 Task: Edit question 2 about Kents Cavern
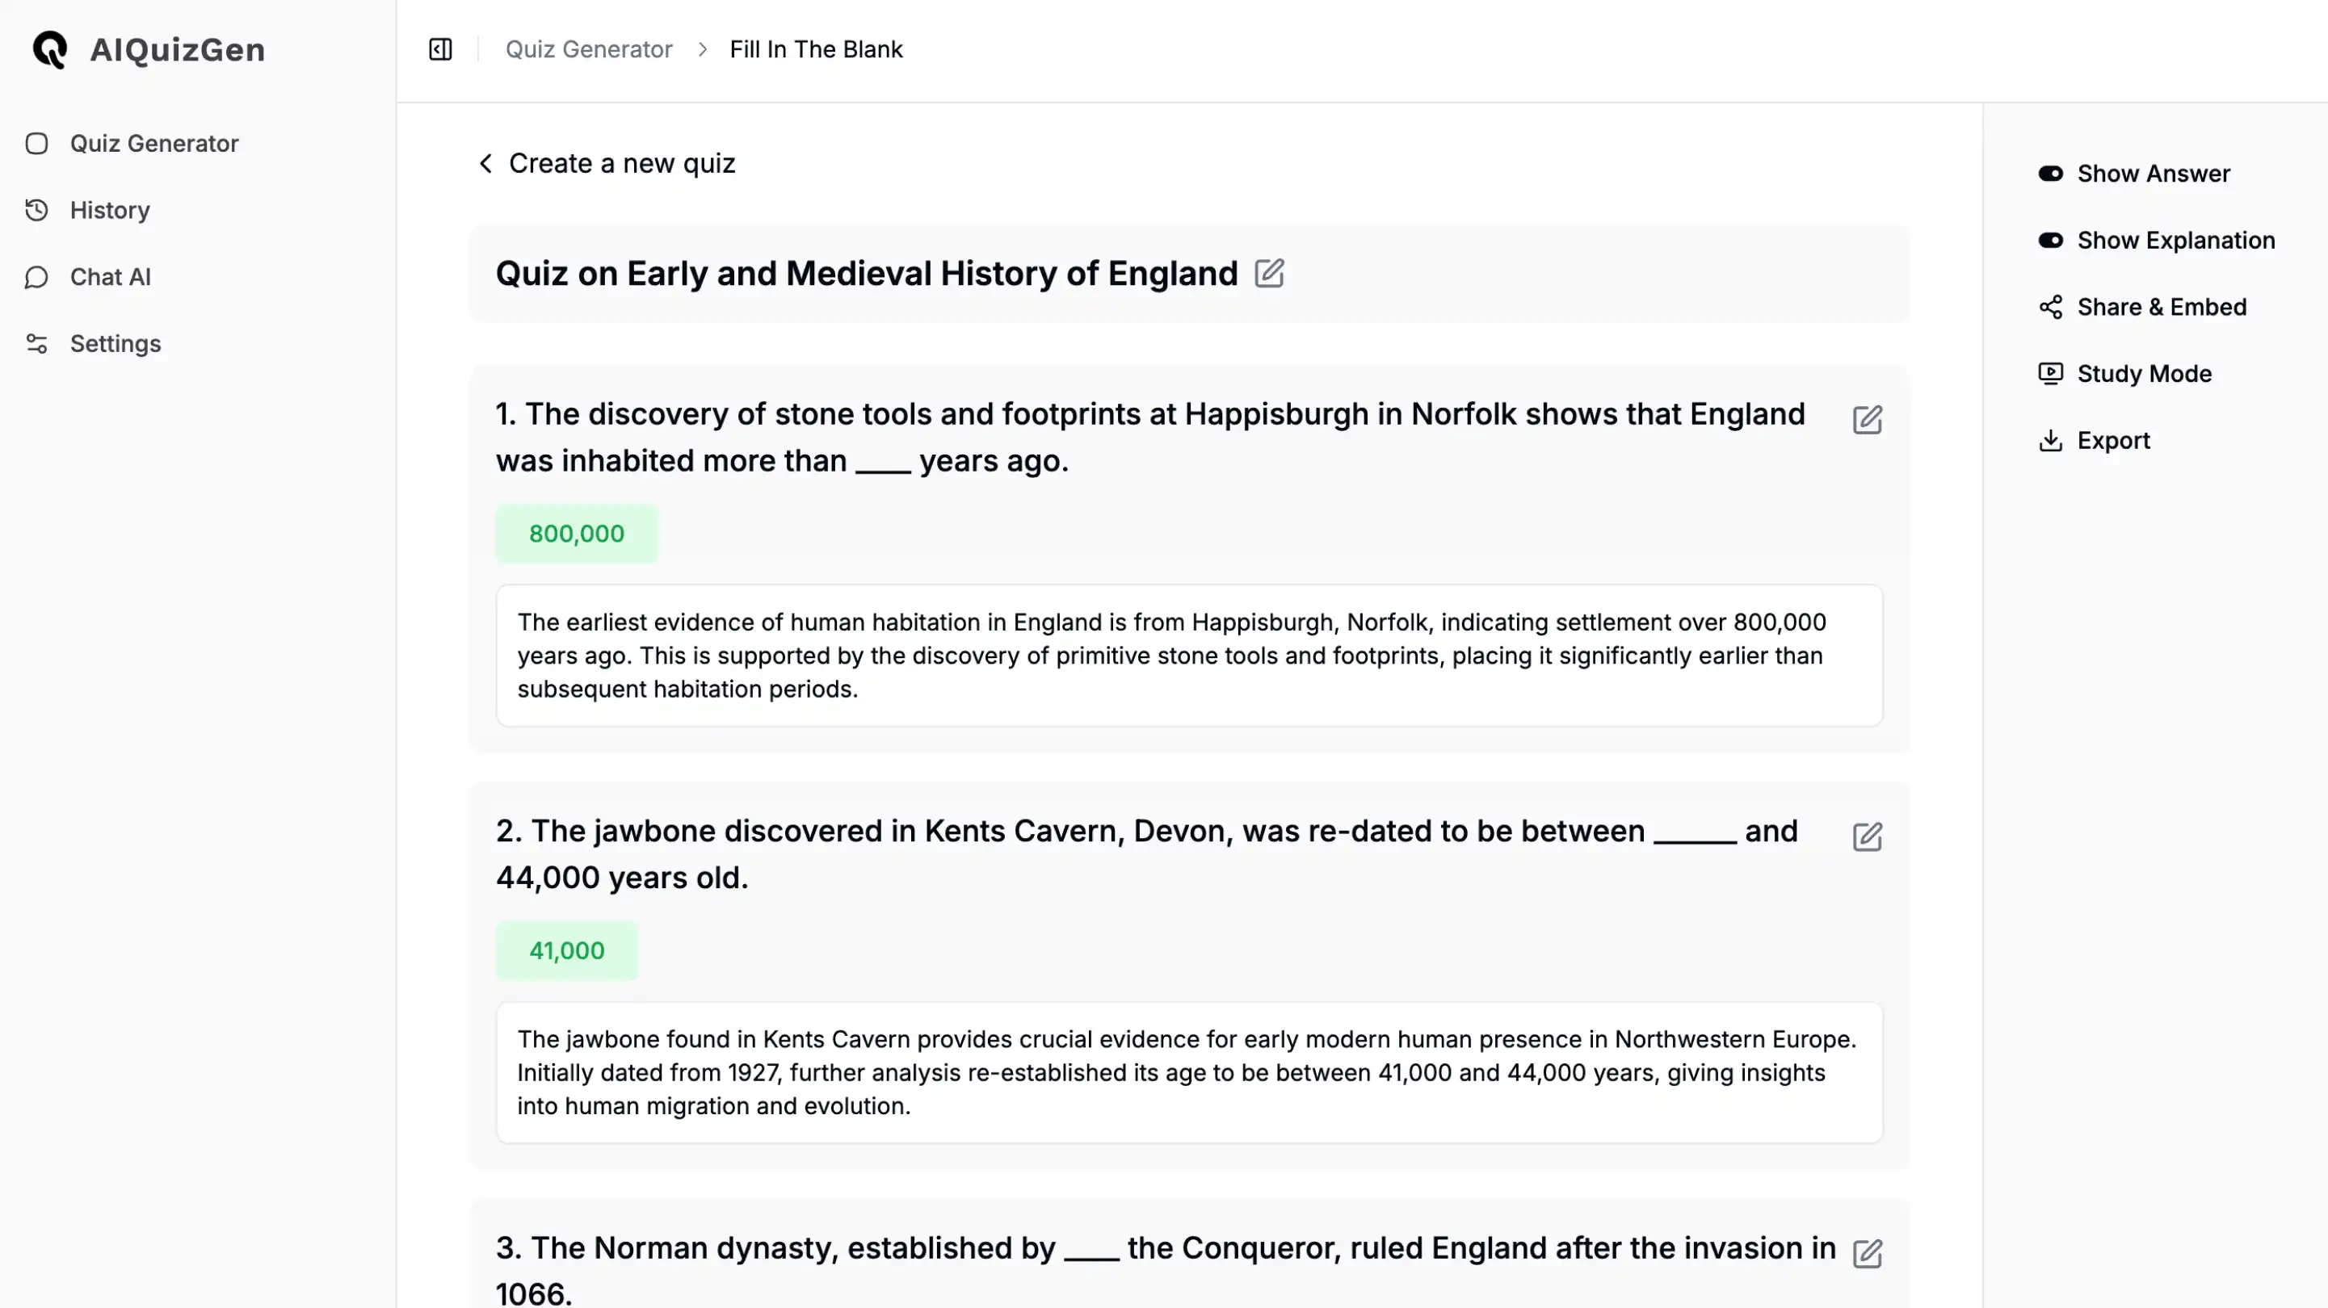(1867, 836)
